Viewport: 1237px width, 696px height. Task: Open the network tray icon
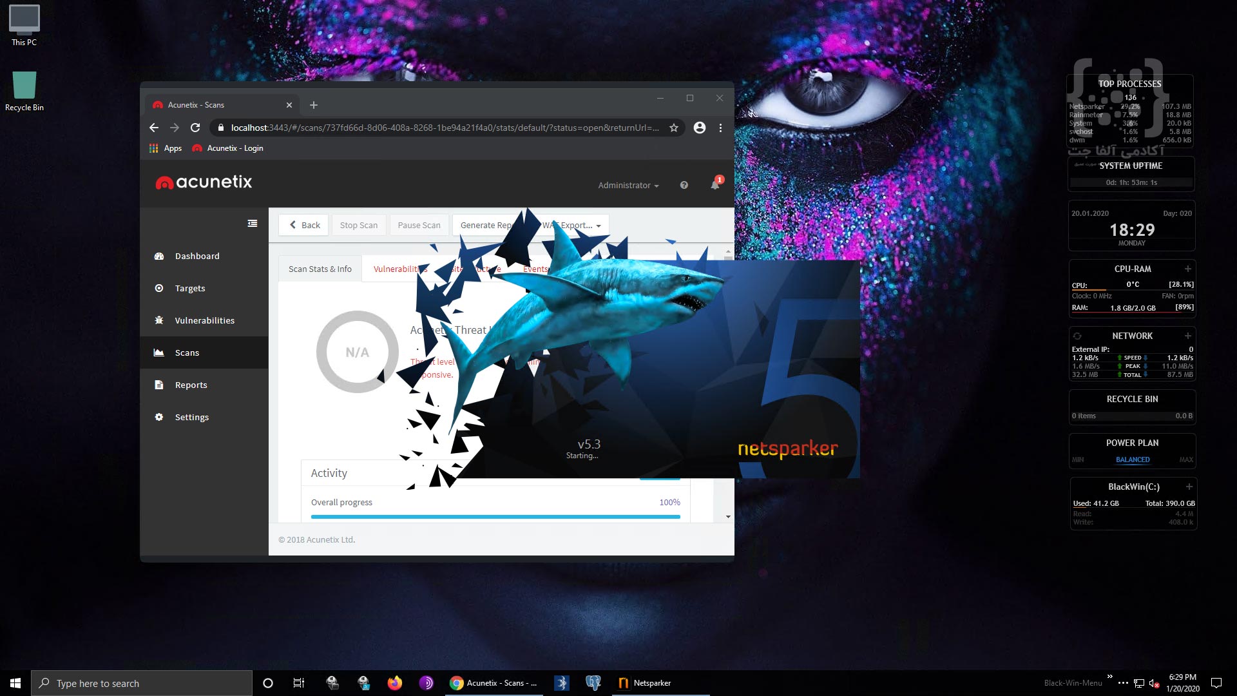pyautogui.click(x=1139, y=683)
